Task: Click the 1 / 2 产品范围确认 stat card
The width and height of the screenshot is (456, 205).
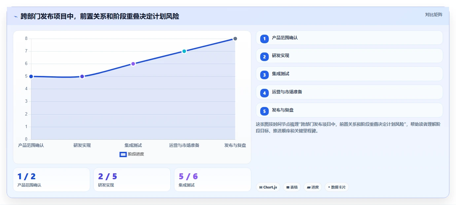Action: coord(52,180)
